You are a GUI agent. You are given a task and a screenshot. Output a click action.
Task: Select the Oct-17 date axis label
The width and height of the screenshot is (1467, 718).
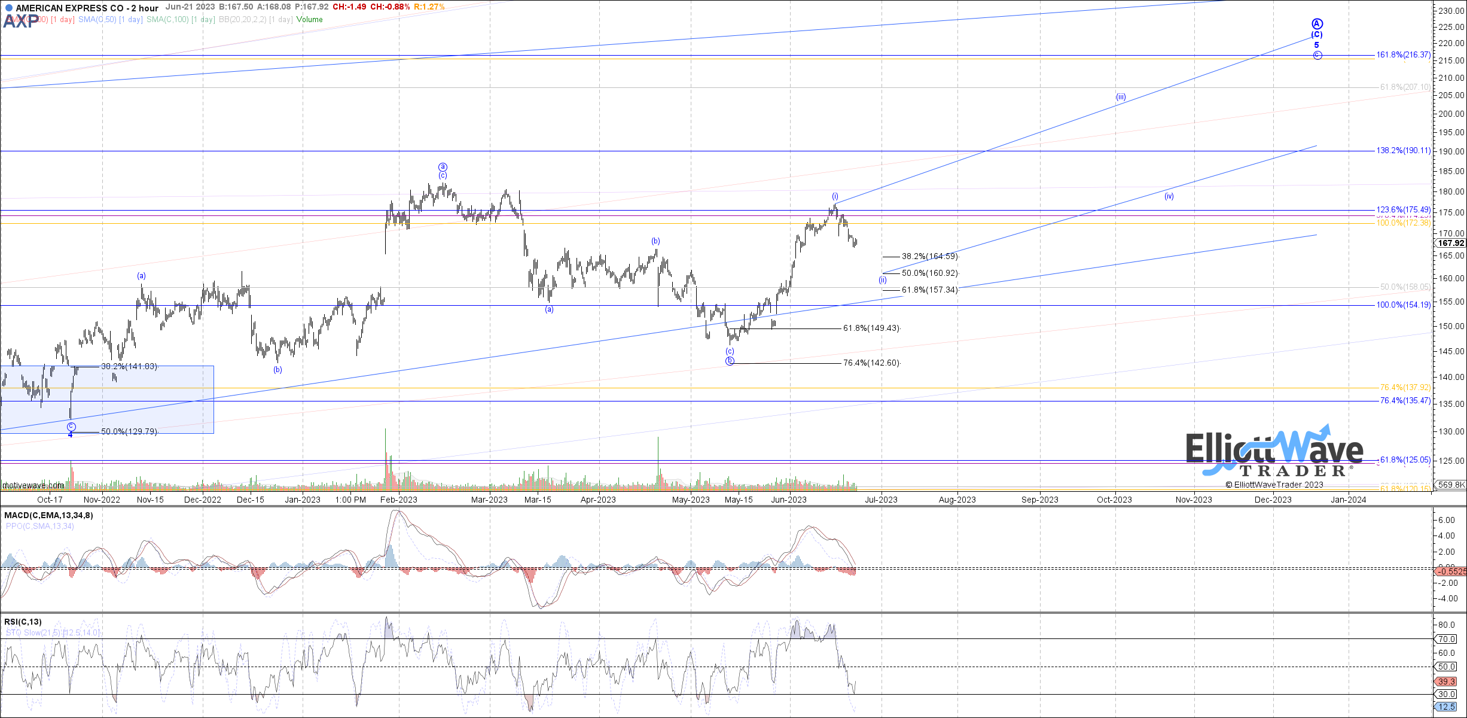[50, 500]
